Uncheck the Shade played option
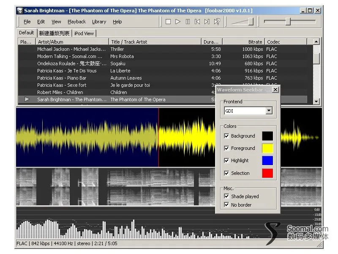The width and height of the screenshot is (338, 254). coord(226,196)
